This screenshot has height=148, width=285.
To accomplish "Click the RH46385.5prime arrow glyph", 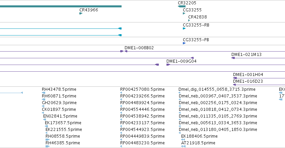I will [x=48, y=146].
